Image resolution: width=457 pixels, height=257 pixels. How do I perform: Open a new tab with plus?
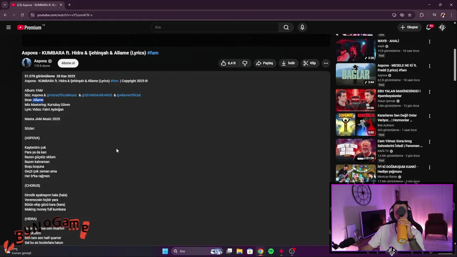(x=69, y=5)
